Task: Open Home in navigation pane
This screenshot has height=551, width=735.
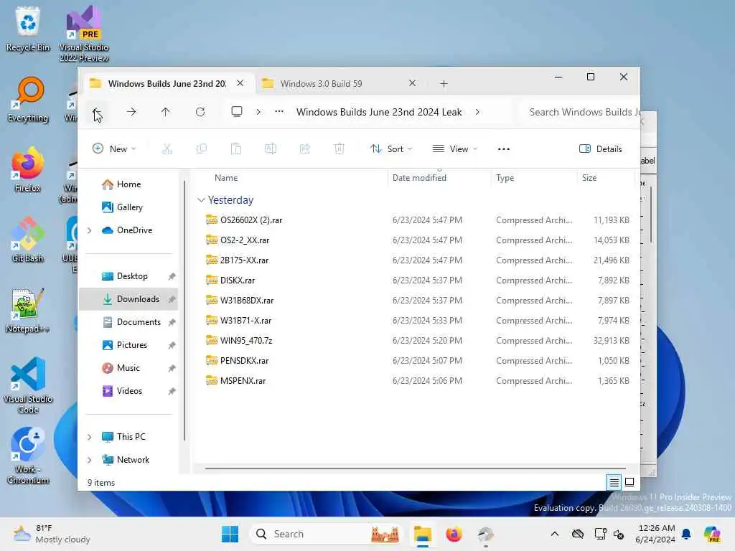Action: click(x=128, y=184)
